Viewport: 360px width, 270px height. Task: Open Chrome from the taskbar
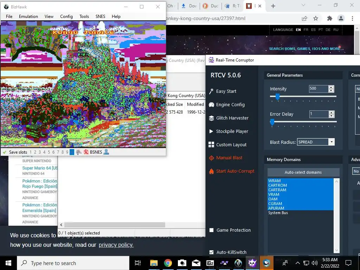click(x=168, y=263)
